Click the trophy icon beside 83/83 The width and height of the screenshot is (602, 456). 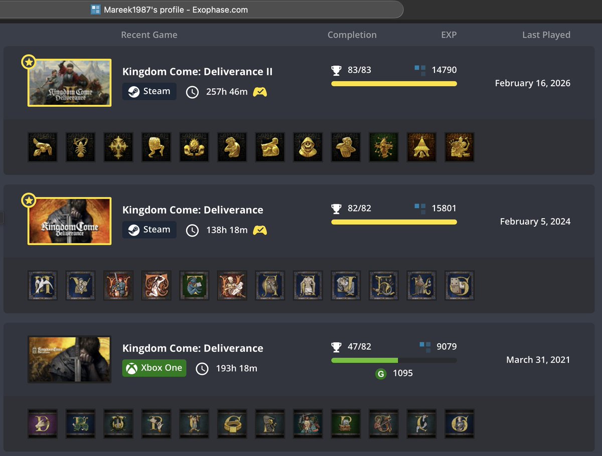336,70
